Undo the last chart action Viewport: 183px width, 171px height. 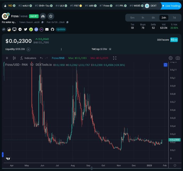(x=41, y=58)
